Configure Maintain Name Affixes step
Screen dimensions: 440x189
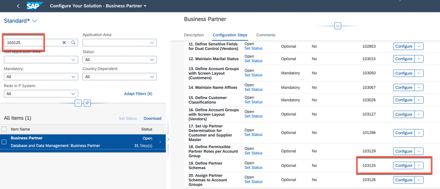click(x=404, y=88)
